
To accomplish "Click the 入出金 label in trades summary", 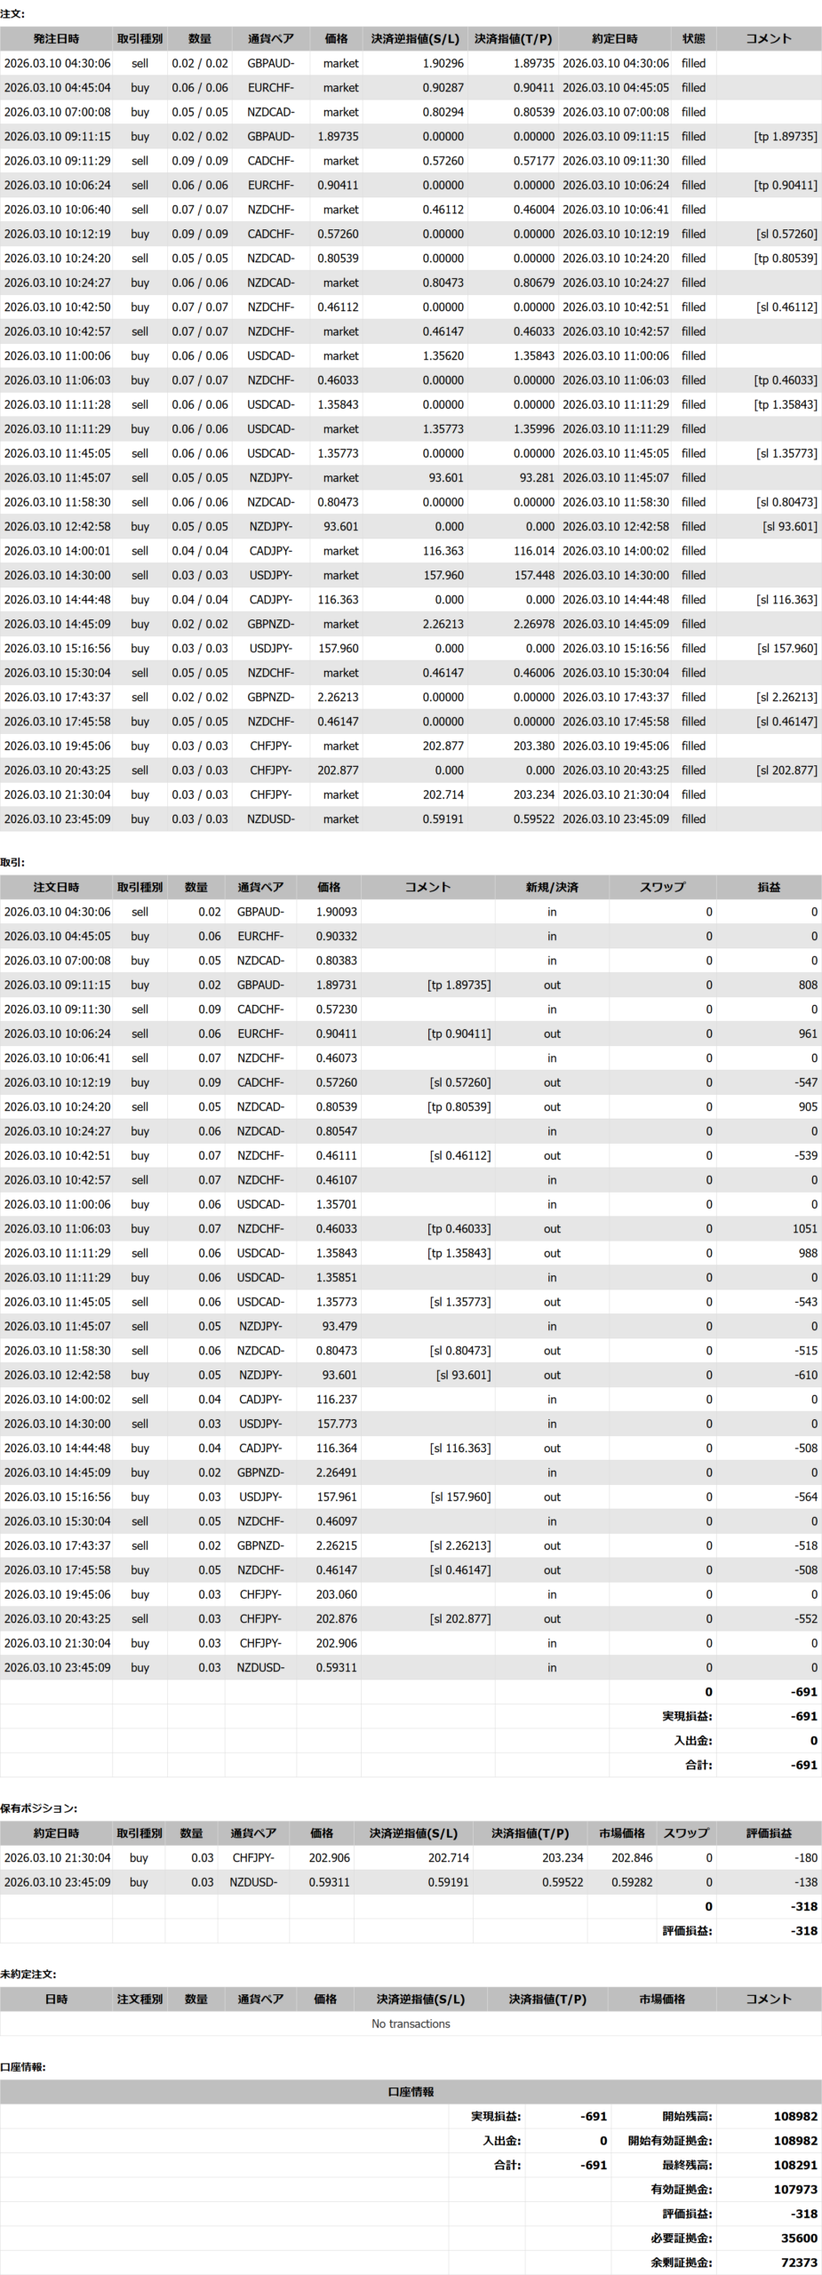I will [x=692, y=1740].
